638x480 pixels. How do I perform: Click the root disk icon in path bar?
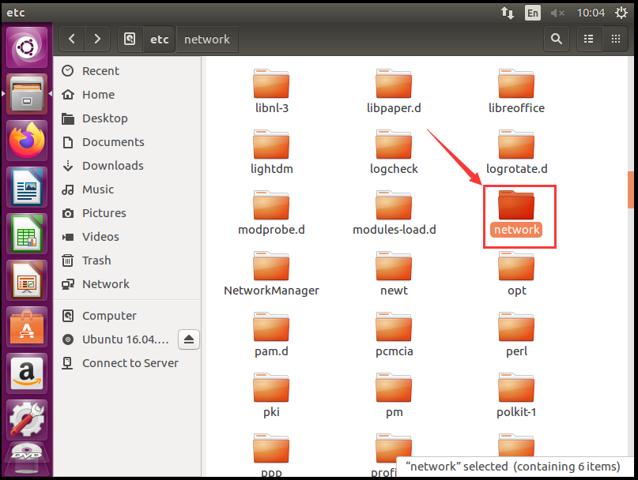pos(130,39)
